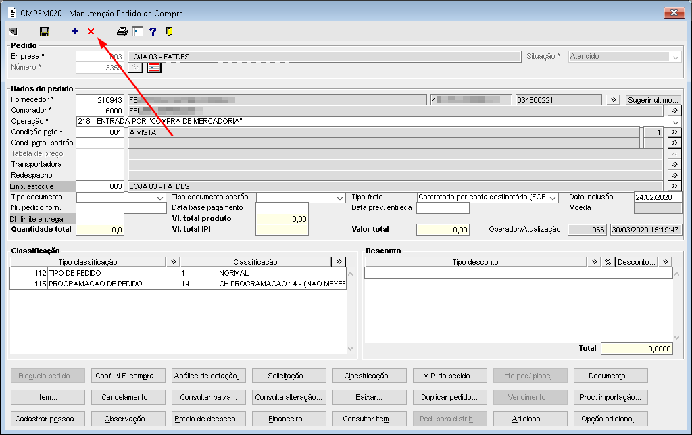
Task: Open Cond. pgto. padrão lookup » button
Action: point(675,143)
